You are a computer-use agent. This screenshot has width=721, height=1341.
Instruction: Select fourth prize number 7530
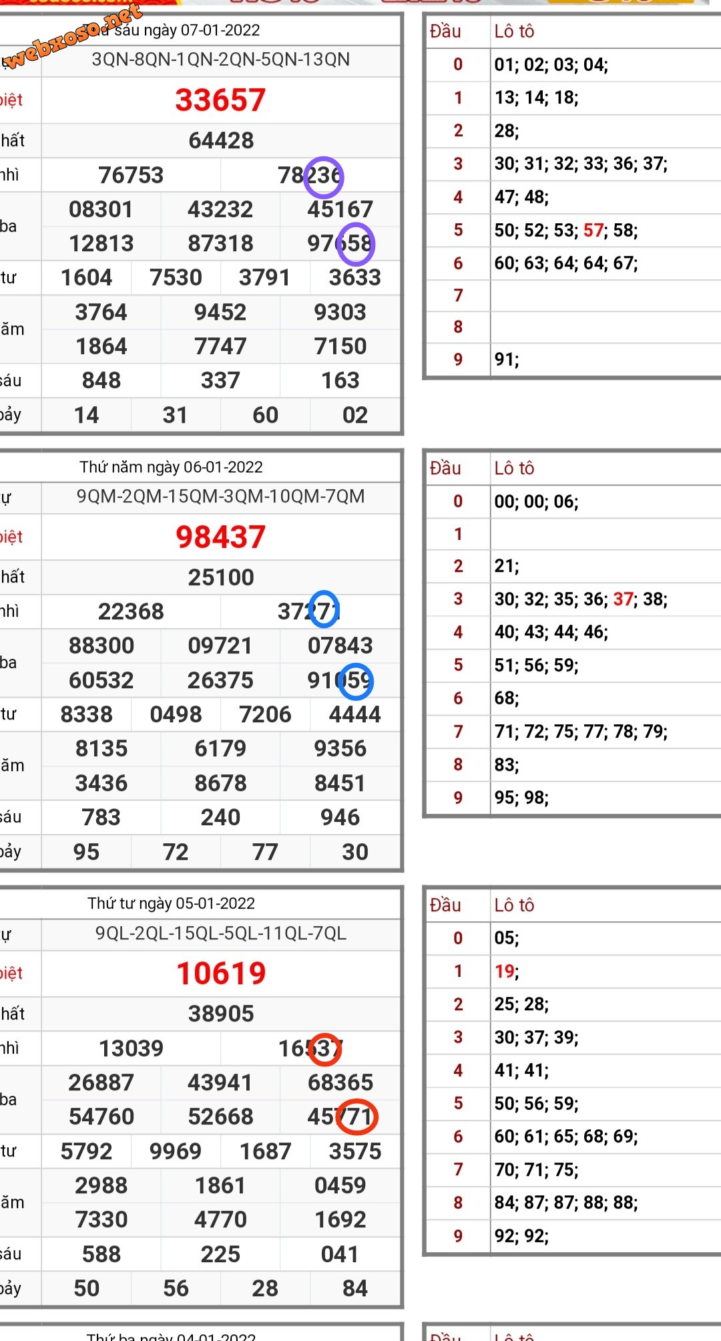tap(176, 277)
